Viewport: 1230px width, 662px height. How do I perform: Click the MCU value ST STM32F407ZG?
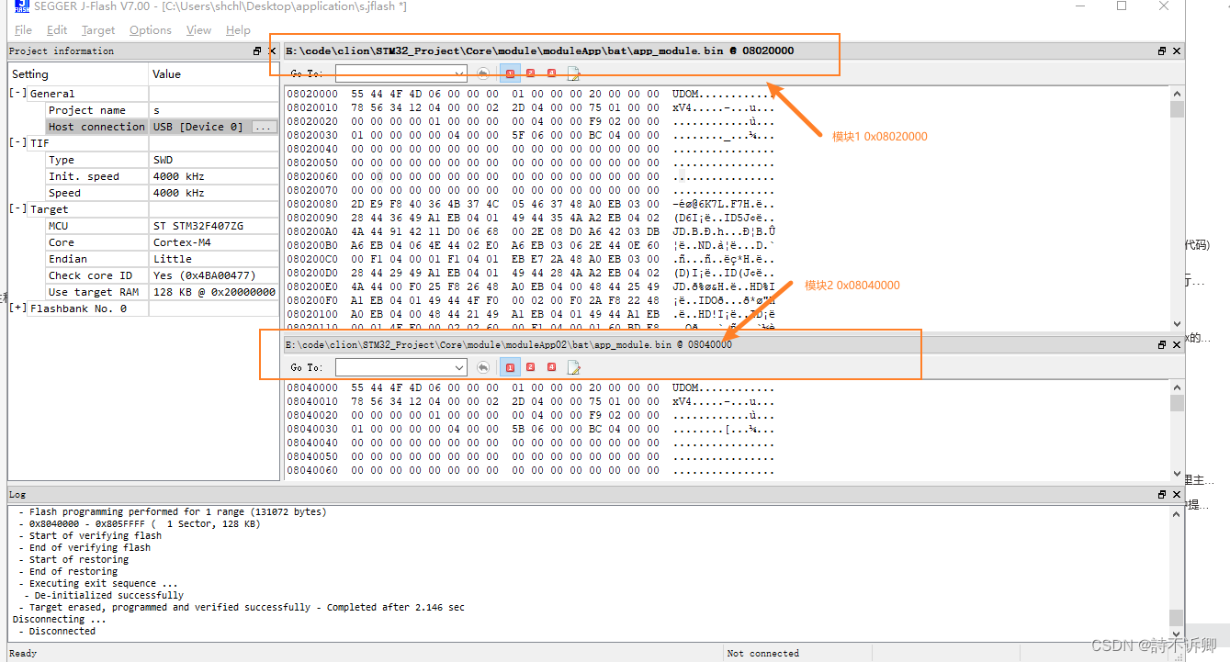point(197,226)
